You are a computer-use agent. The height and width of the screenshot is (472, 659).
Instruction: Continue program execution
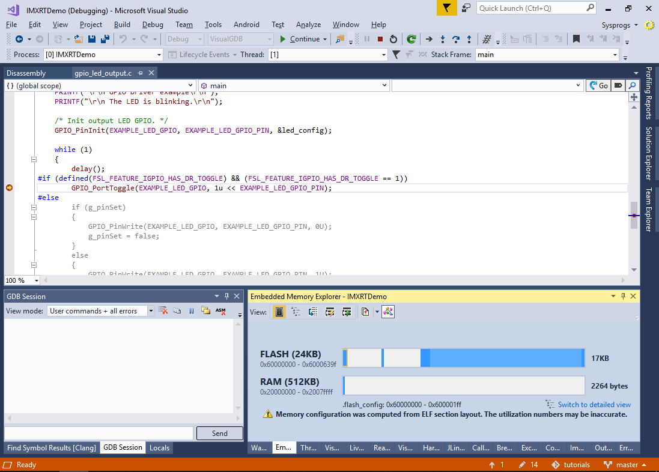click(x=300, y=39)
